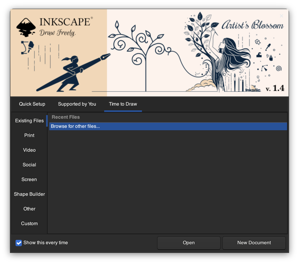Open the Video templates category
Viewport: 299px width, 264px height.
[29, 150]
